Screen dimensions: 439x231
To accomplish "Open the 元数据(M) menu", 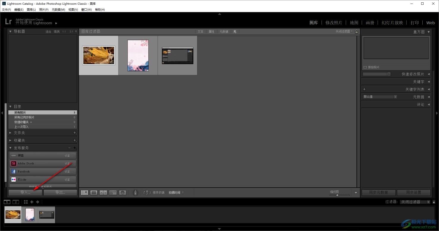I will tap(58, 10).
